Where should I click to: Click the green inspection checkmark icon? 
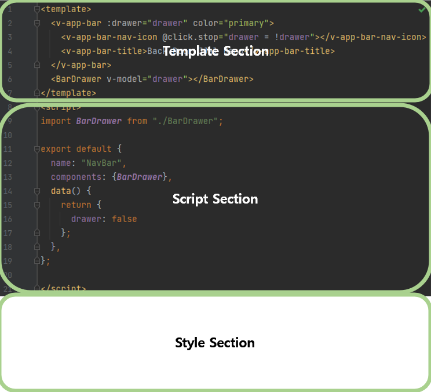pos(422,10)
